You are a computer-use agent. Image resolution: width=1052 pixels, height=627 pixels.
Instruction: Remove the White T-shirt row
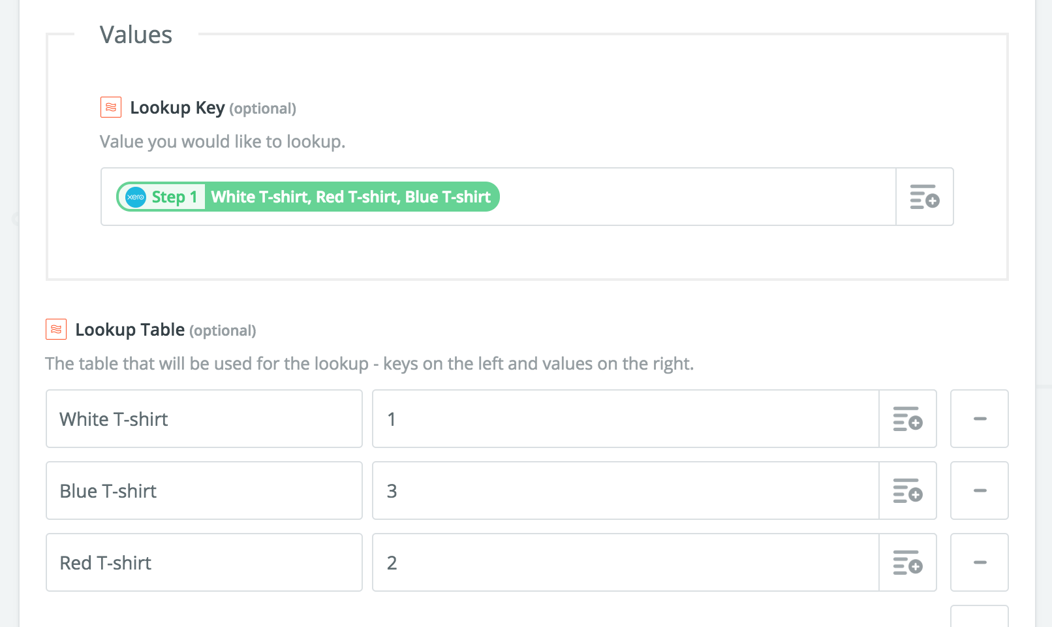coord(980,419)
